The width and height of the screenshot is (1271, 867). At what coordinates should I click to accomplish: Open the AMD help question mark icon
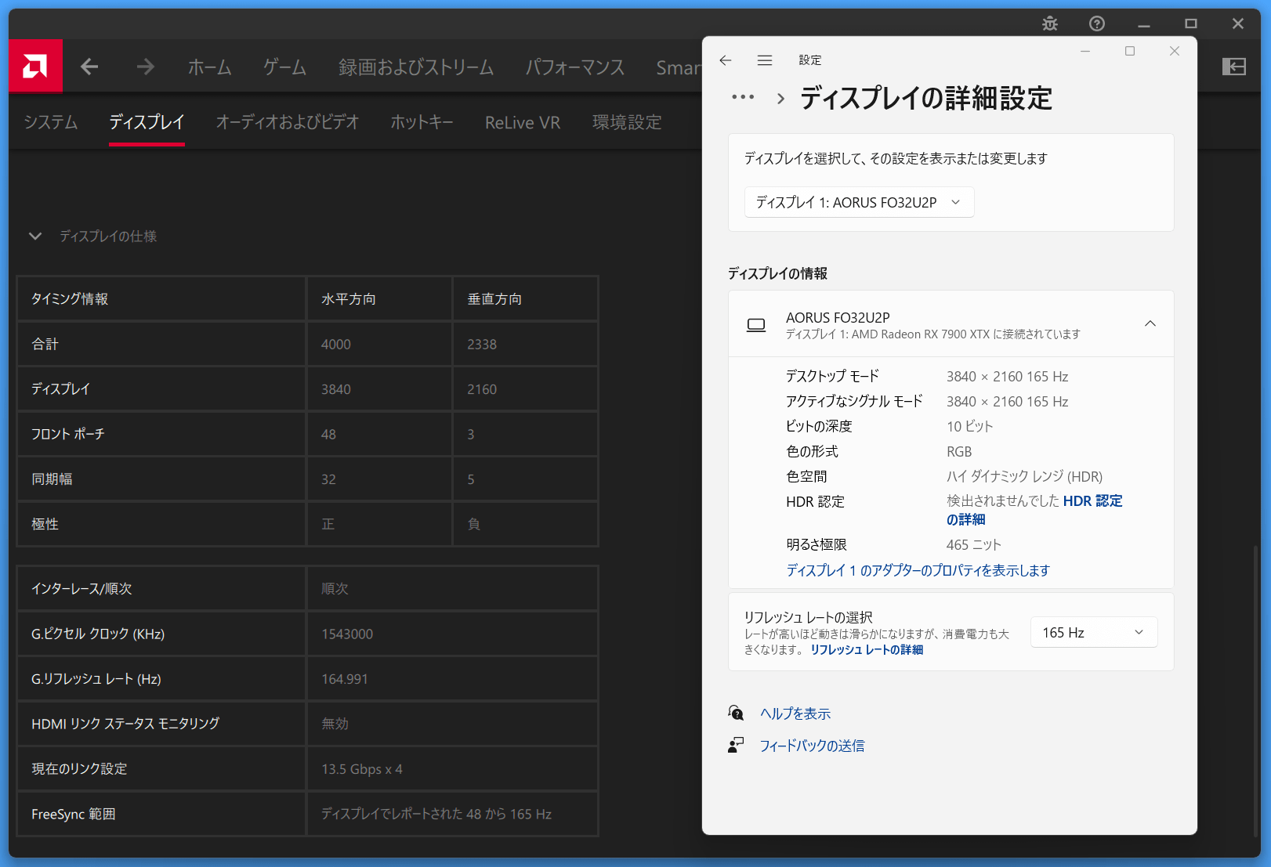pyautogui.click(x=1097, y=23)
